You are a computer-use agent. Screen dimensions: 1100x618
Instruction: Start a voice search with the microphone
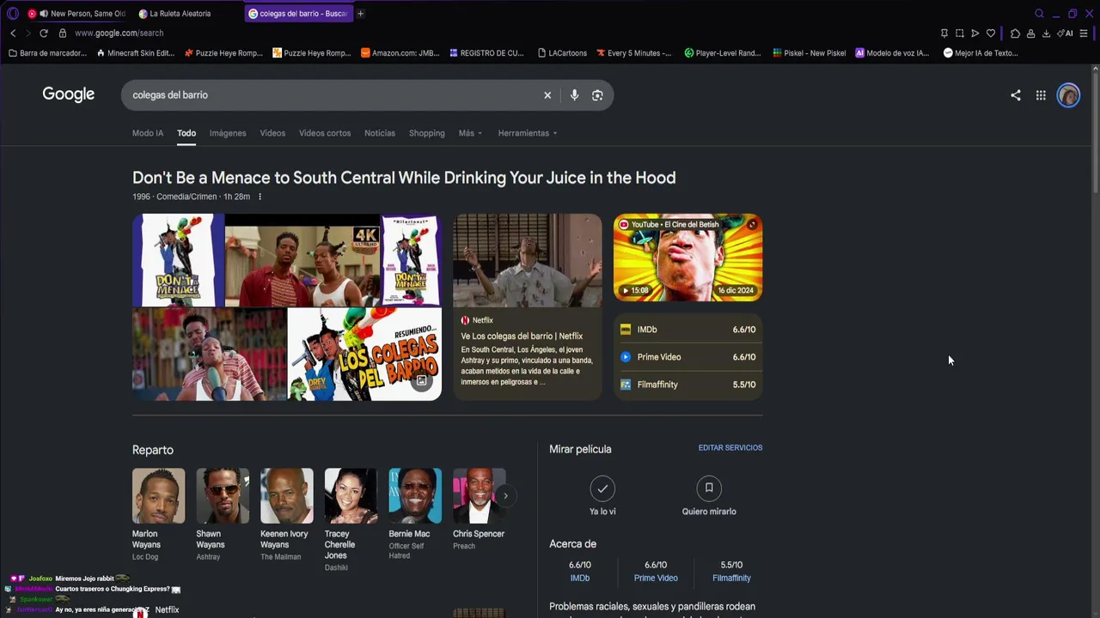point(574,95)
